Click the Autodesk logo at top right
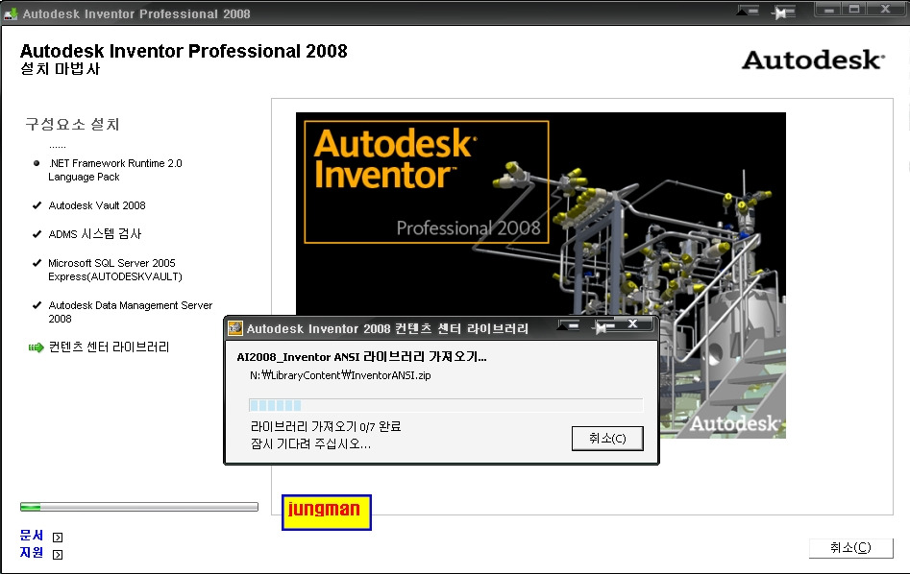This screenshot has height=574, width=910. coord(813,60)
